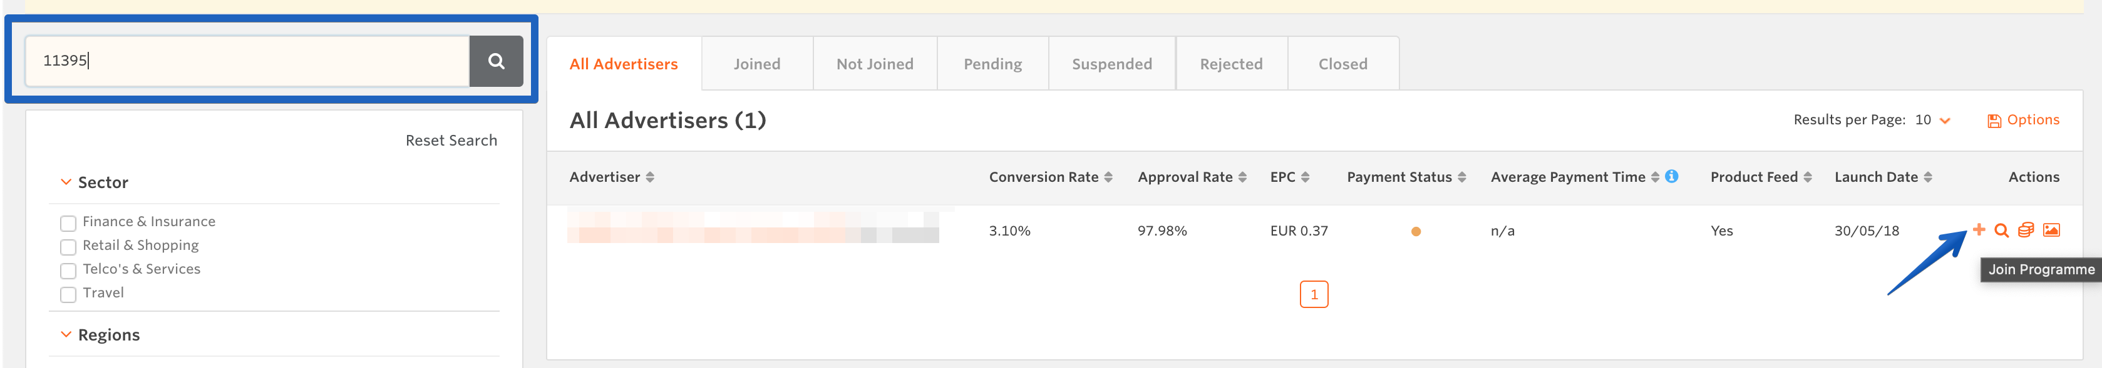Viewport: 2102px width, 368px height.
Task: Sort by Launch Date using sort arrows
Action: [x=1927, y=177]
